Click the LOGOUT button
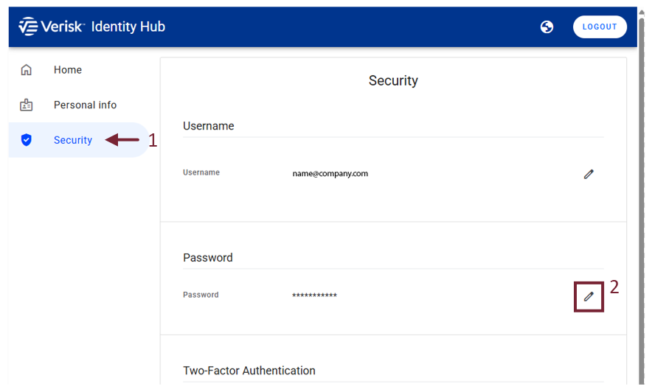This screenshot has height=392, width=652. [600, 27]
